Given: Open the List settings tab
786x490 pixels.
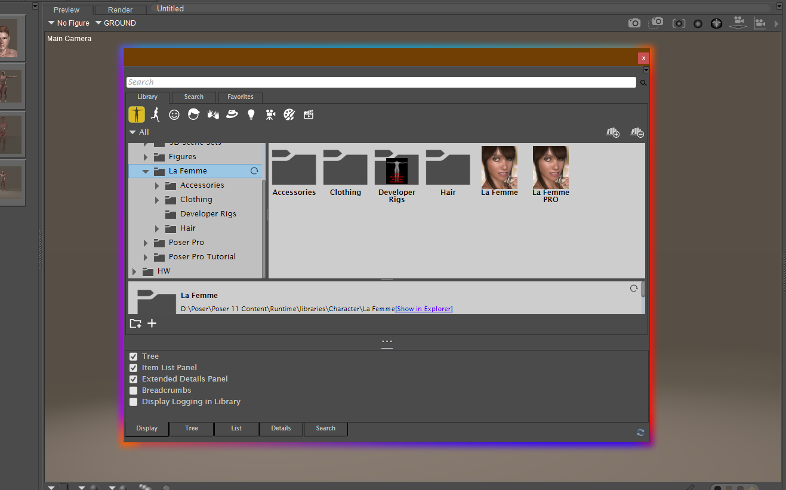Looking at the screenshot, I should (236, 429).
